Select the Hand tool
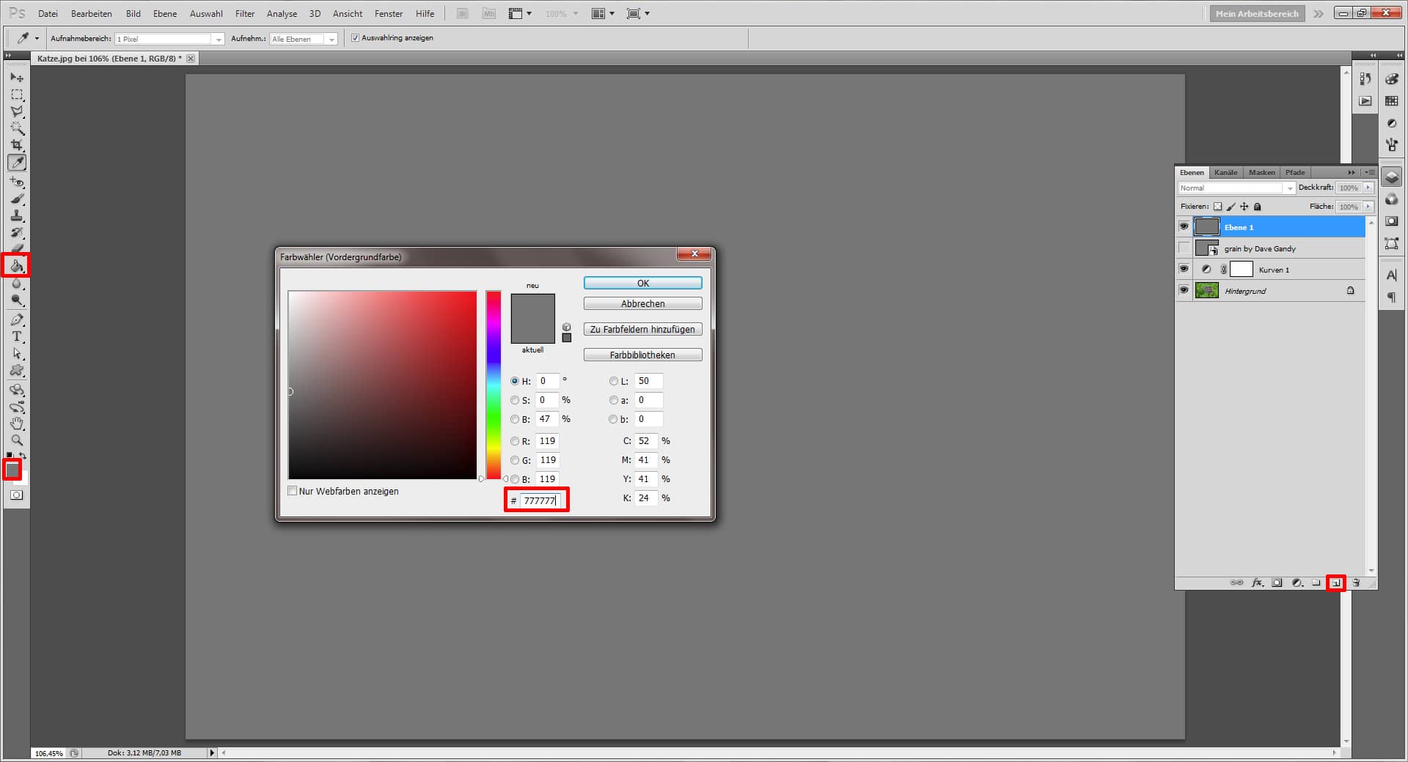The height and width of the screenshot is (762, 1408). (x=17, y=423)
